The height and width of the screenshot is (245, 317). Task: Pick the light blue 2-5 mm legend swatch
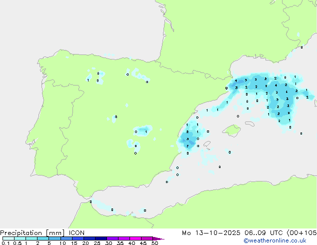pyautogui.click(x=43, y=239)
